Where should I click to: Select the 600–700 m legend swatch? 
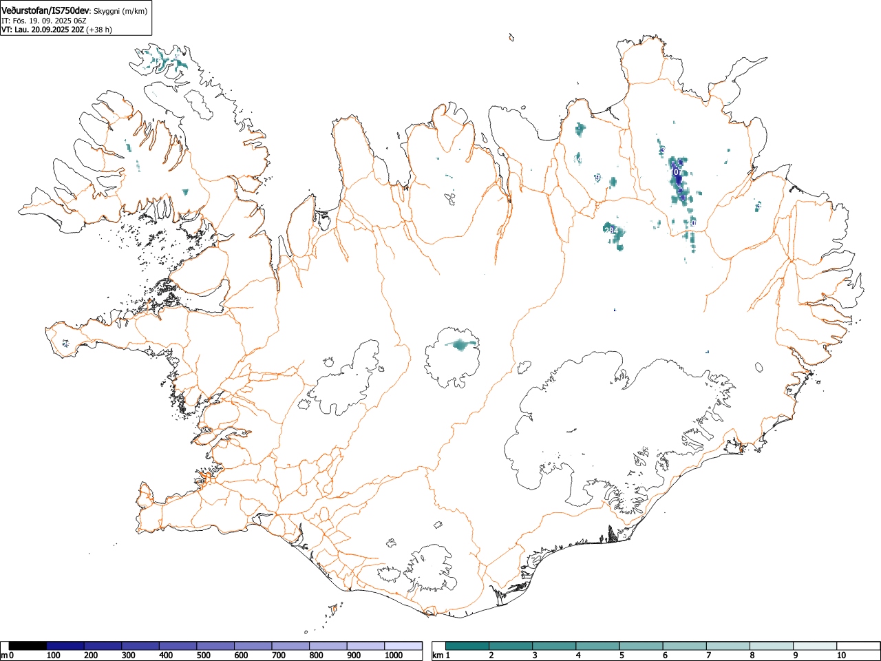[x=253, y=646]
